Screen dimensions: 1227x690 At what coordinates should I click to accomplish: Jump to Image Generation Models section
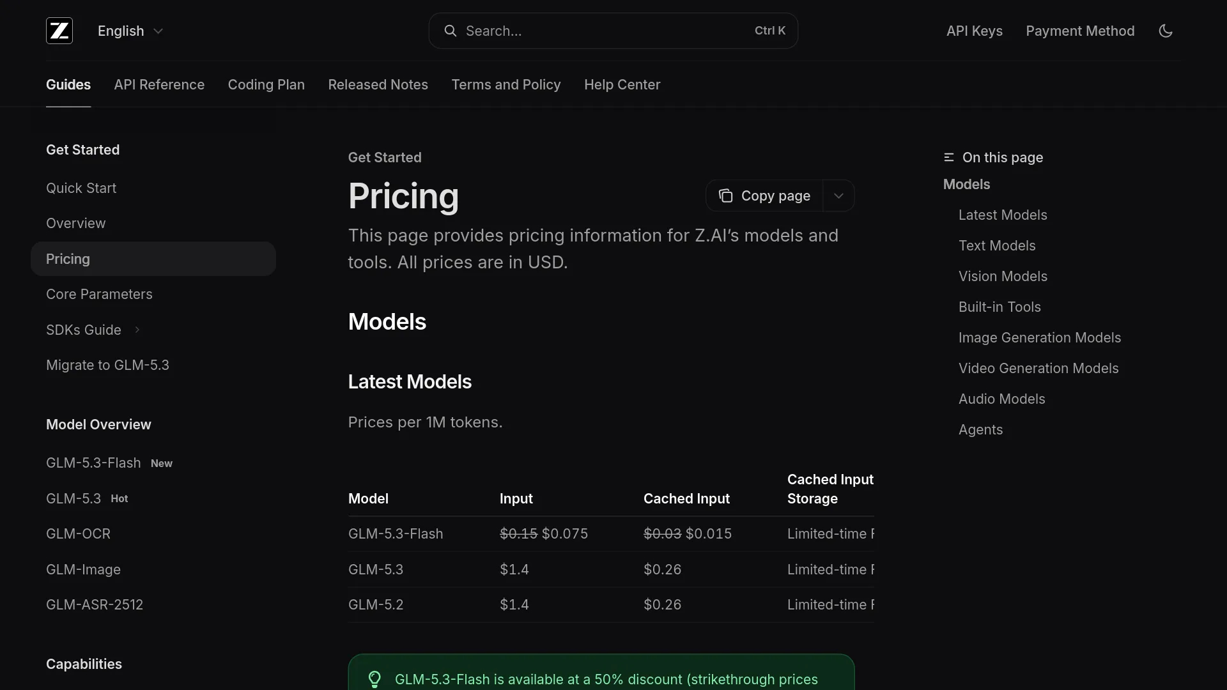tap(1040, 337)
